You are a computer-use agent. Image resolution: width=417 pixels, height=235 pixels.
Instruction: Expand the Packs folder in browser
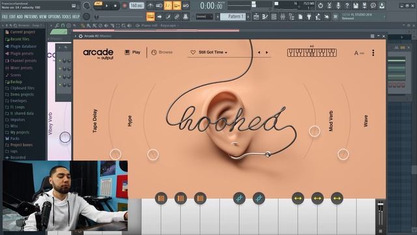click(14, 138)
